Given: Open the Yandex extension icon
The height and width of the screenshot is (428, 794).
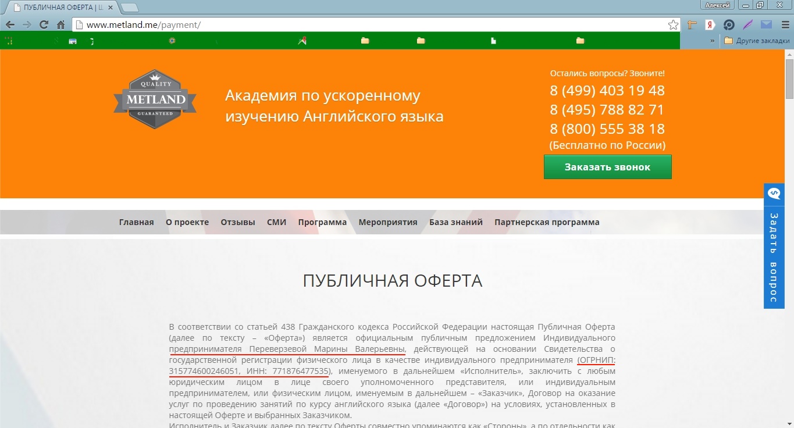Looking at the screenshot, I should [x=710, y=25].
